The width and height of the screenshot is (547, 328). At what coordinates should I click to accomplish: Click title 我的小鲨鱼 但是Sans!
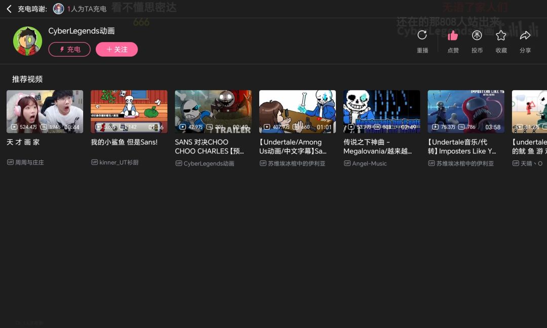coord(124,142)
